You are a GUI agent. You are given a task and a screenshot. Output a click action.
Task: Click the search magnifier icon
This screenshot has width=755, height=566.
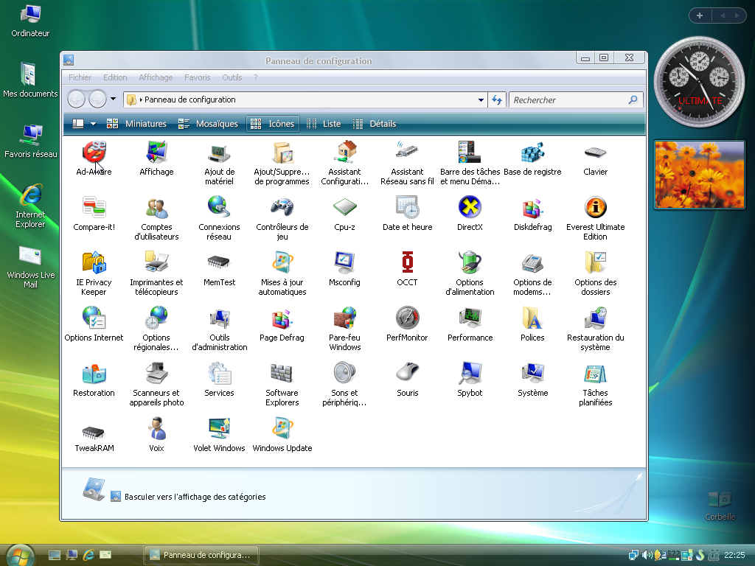pos(633,99)
